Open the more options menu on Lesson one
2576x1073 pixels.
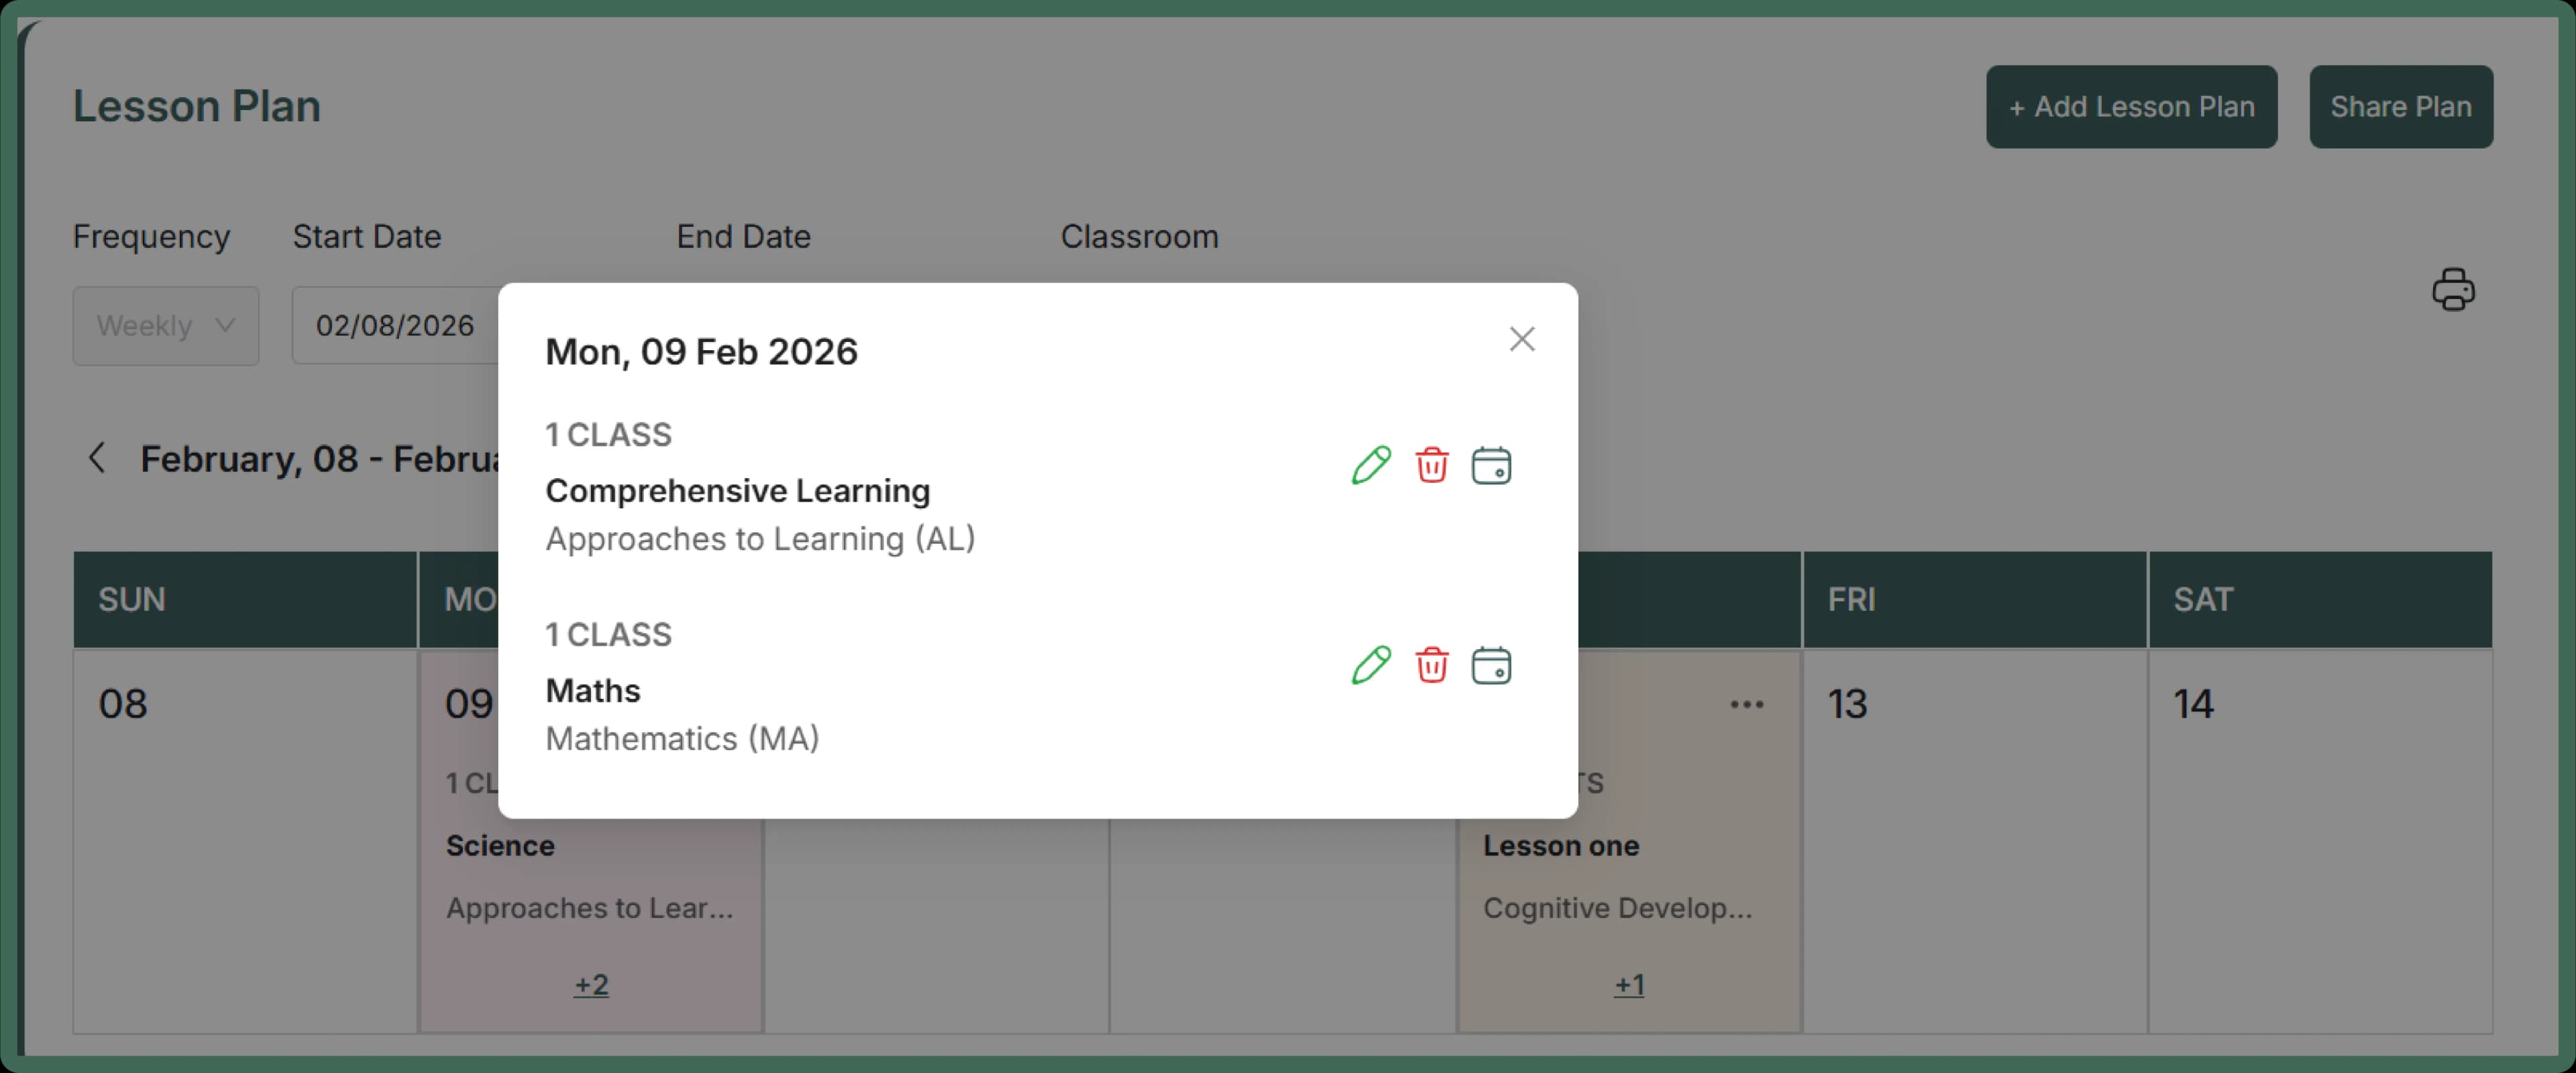(1746, 704)
